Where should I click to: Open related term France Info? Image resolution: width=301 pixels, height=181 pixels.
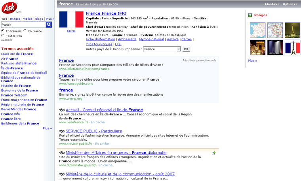(10, 114)
